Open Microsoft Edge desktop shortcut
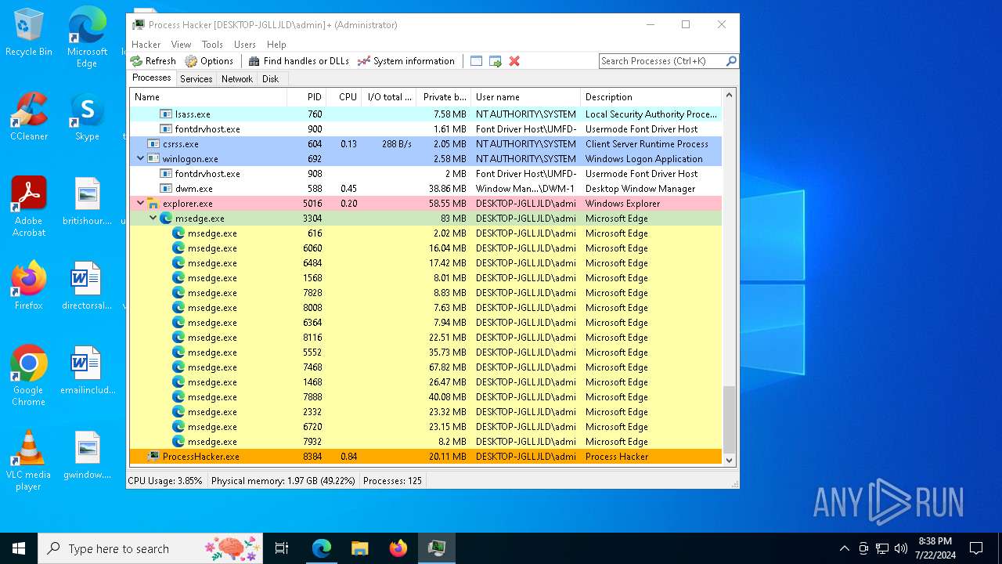Viewport: 1002px width, 564px height. [87, 38]
